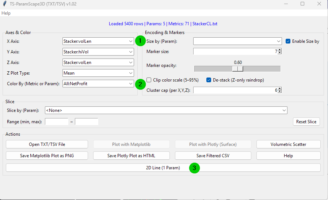Open the Y Axis Stacker:hiVol dropdown
Image resolution: width=328 pixels, height=200 pixels.
point(98,52)
